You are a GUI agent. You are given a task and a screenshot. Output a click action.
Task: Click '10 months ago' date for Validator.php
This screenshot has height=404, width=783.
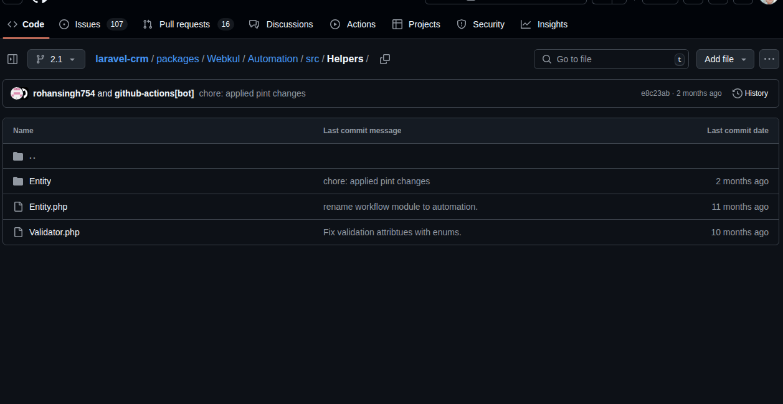point(740,232)
